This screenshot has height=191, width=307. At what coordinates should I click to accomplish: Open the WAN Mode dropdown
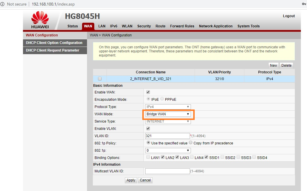(168, 114)
